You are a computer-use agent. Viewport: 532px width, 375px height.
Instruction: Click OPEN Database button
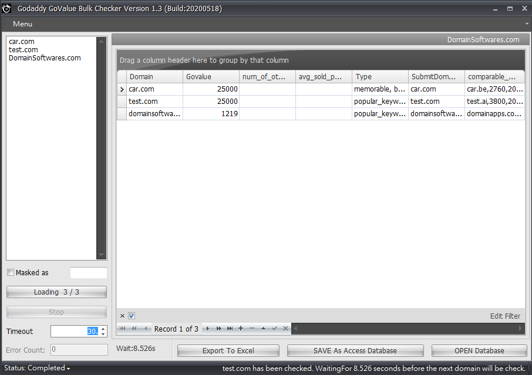click(x=479, y=351)
